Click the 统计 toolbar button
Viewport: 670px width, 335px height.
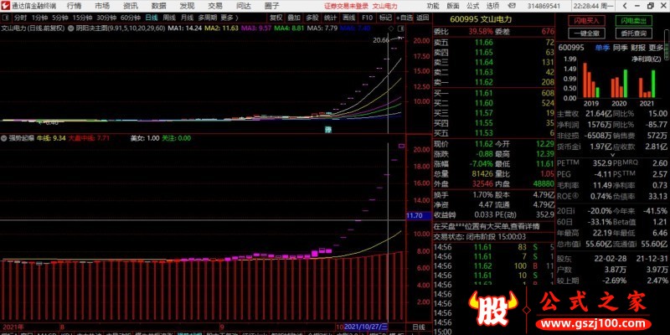click(x=330, y=18)
